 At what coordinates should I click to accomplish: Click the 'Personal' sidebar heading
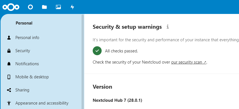point(24,23)
